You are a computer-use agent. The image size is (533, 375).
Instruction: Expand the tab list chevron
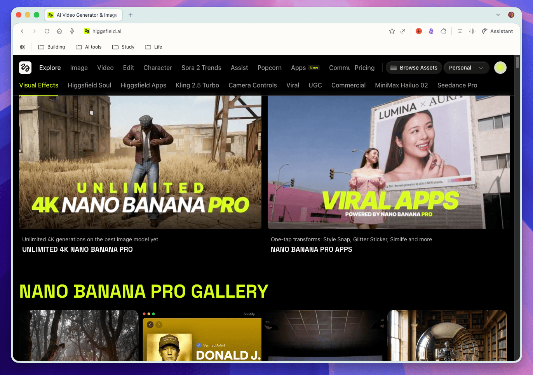(498, 15)
